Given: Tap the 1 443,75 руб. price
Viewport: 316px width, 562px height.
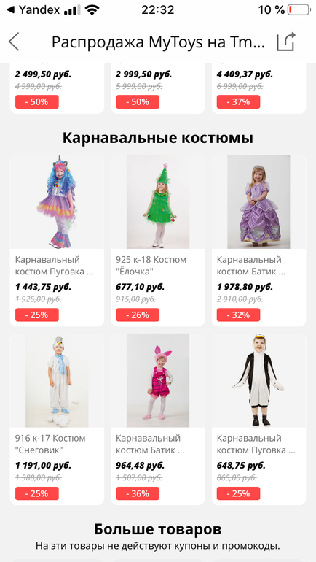Looking at the screenshot, I should click(x=43, y=287).
